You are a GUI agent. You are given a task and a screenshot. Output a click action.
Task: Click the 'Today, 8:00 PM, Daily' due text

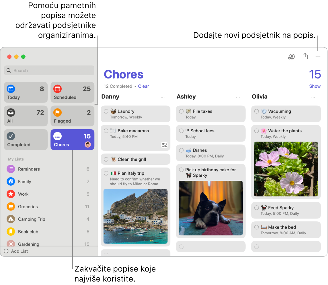click(204, 156)
